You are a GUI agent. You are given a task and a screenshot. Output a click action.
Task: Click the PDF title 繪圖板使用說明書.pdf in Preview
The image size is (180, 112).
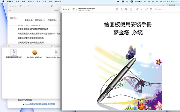pos(87,8)
